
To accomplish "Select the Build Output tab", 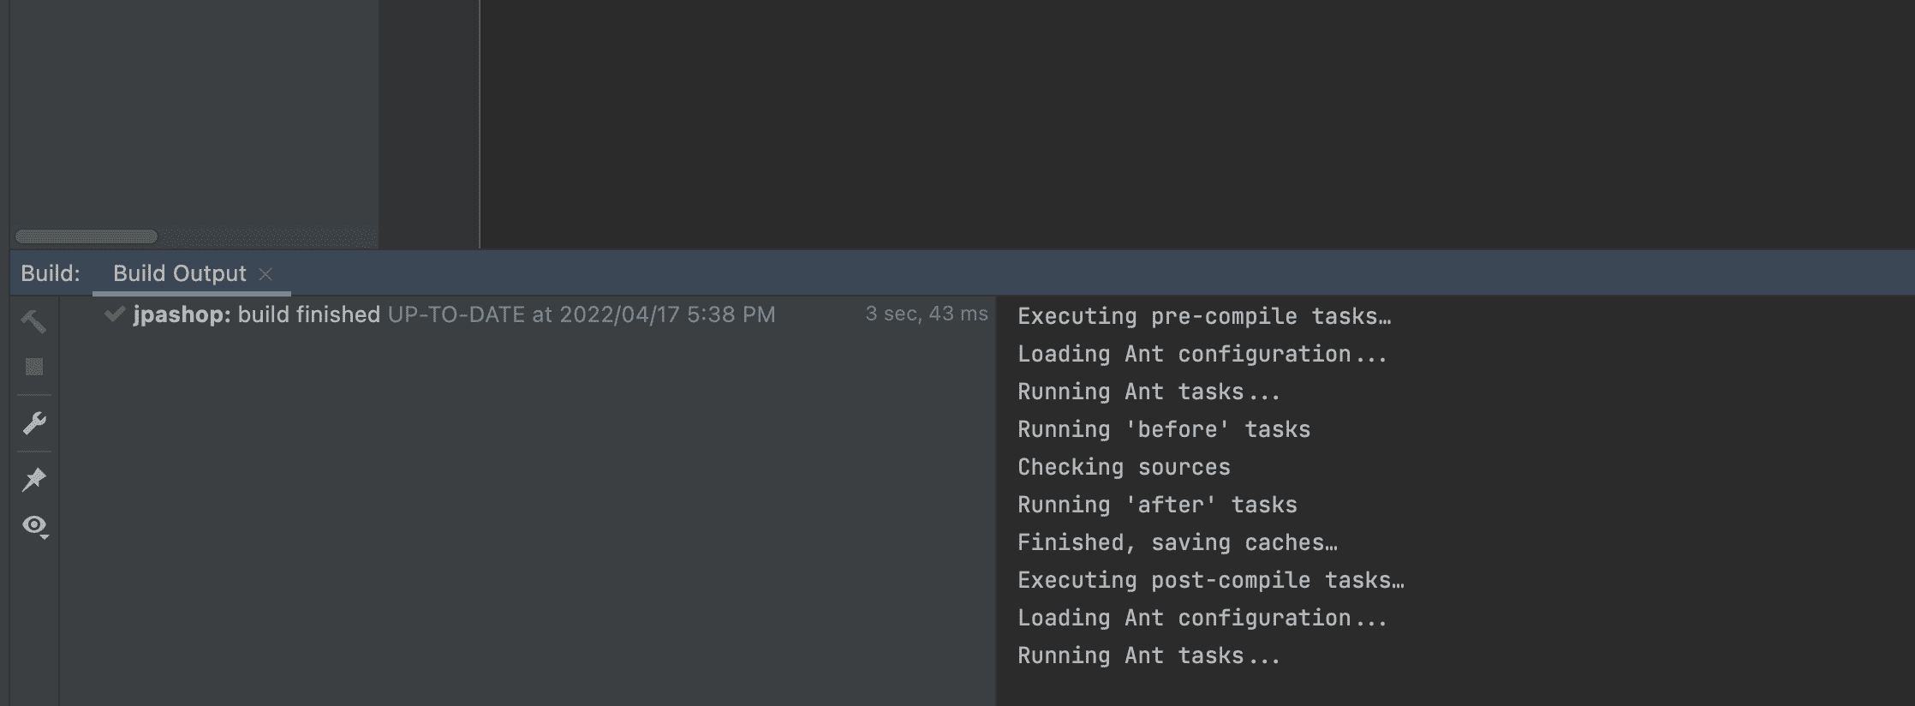I will tap(179, 273).
